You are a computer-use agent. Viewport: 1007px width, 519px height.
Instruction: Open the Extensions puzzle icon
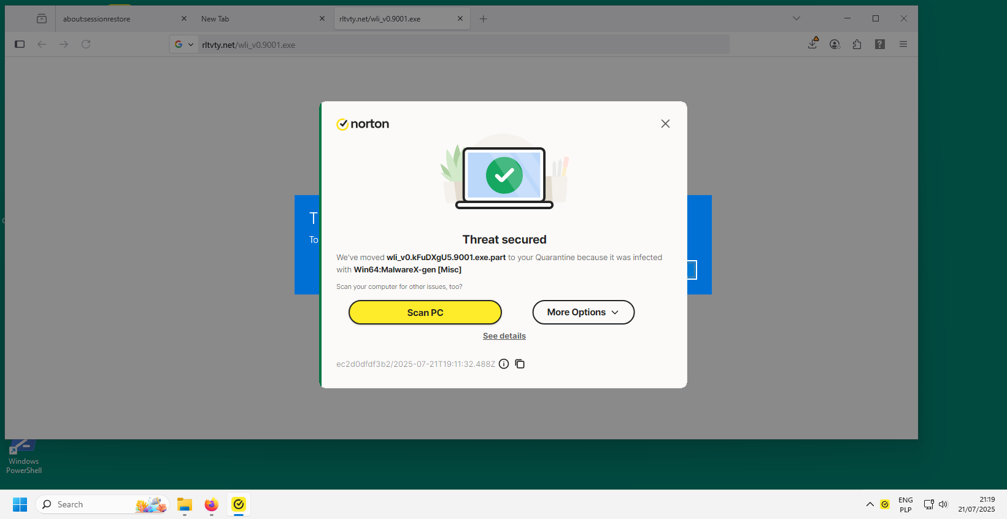click(857, 44)
